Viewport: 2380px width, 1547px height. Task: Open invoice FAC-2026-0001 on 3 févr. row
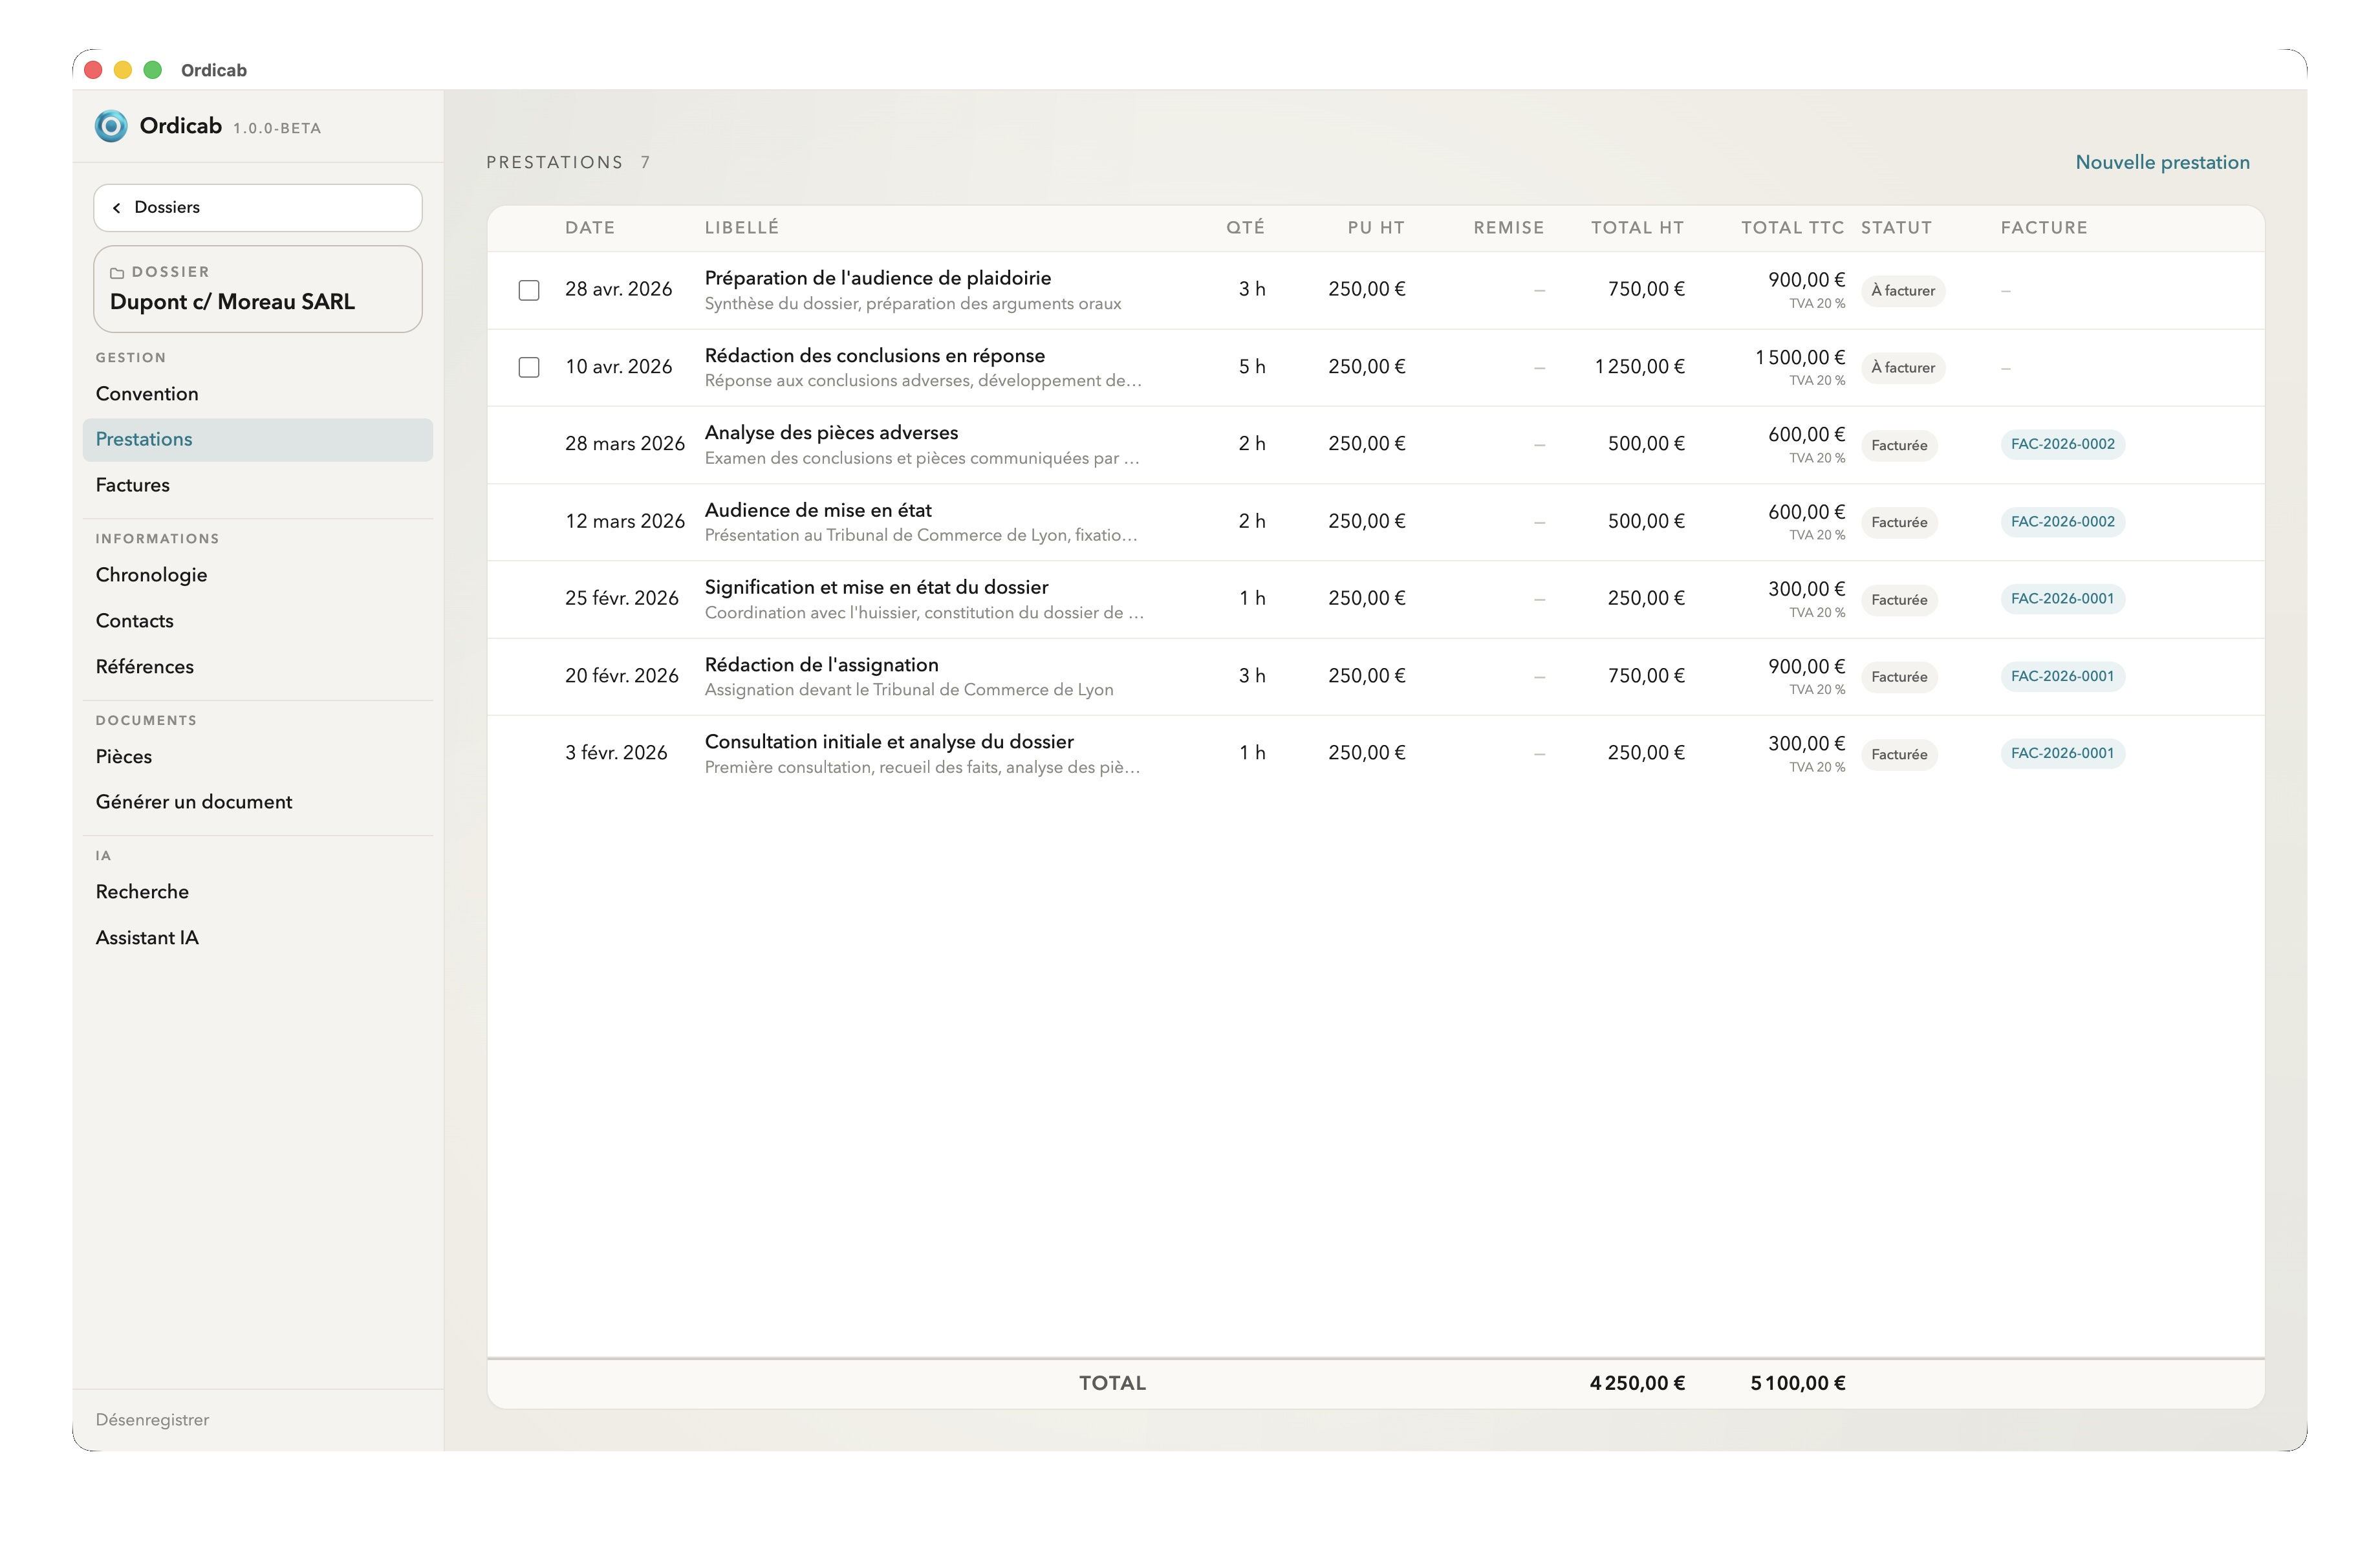[x=2062, y=753]
